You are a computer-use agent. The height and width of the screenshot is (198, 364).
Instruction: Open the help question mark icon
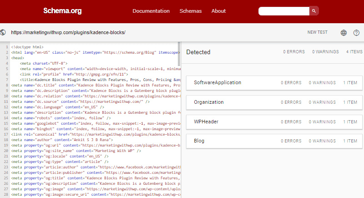tap(356, 33)
